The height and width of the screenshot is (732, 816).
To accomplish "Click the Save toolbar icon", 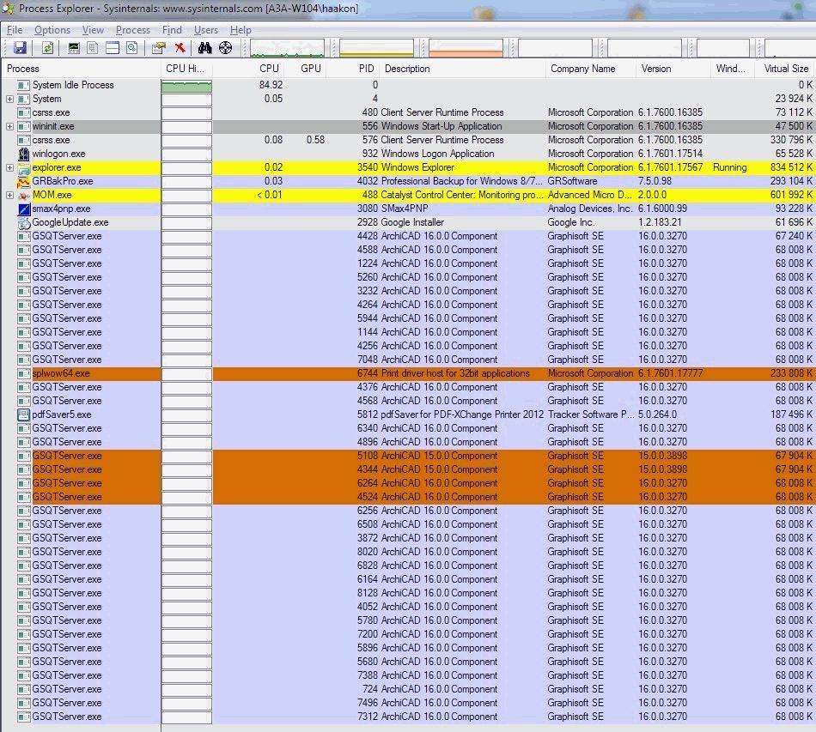I will click(x=20, y=48).
